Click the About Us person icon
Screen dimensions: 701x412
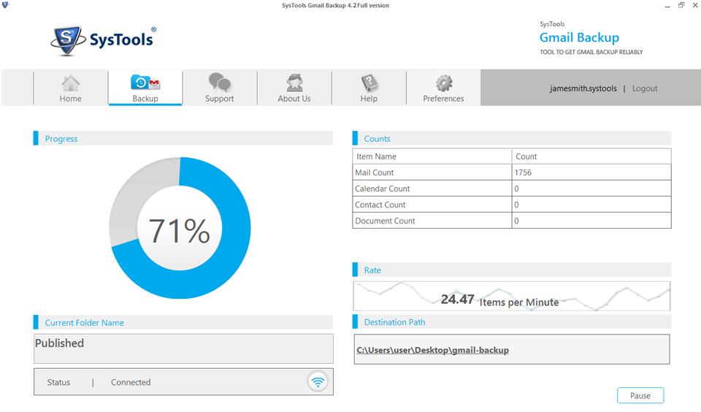(294, 83)
